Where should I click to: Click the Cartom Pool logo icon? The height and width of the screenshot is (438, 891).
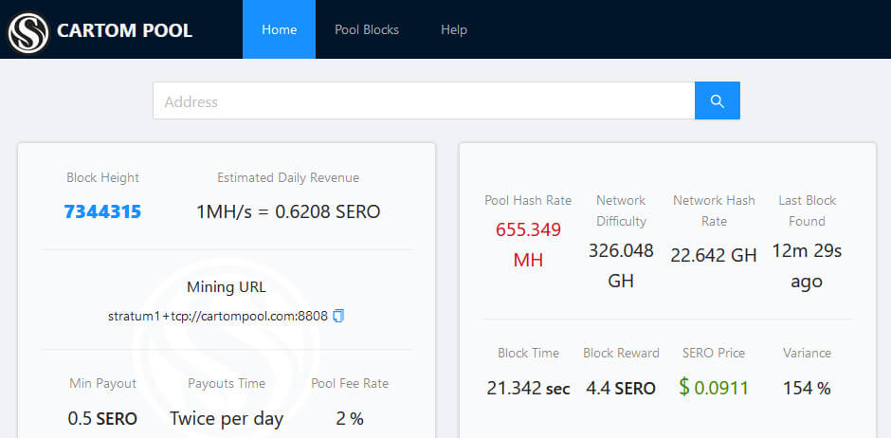click(28, 30)
